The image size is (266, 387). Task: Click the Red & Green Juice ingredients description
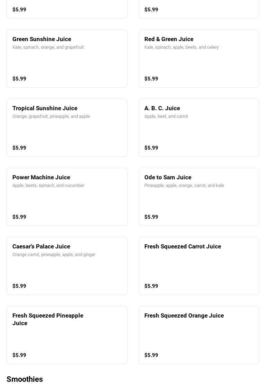(181, 47)
